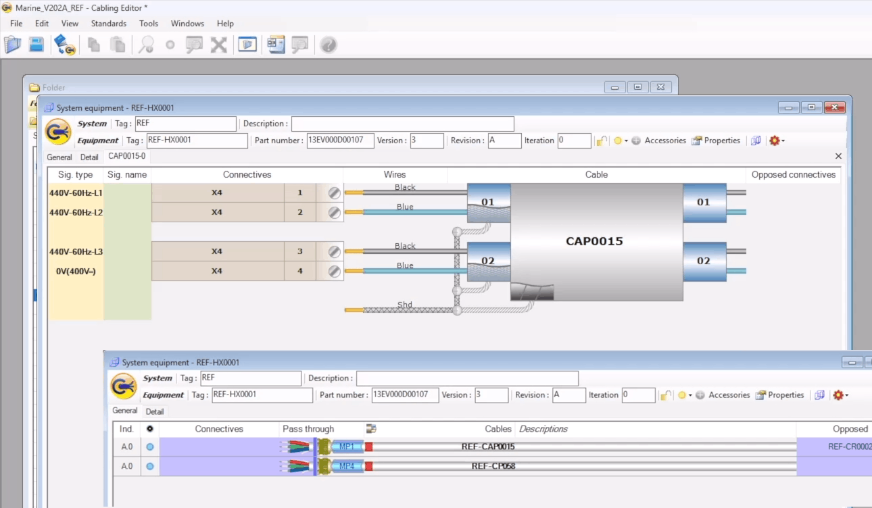Switch to the Detail tab in upper window

89,157
